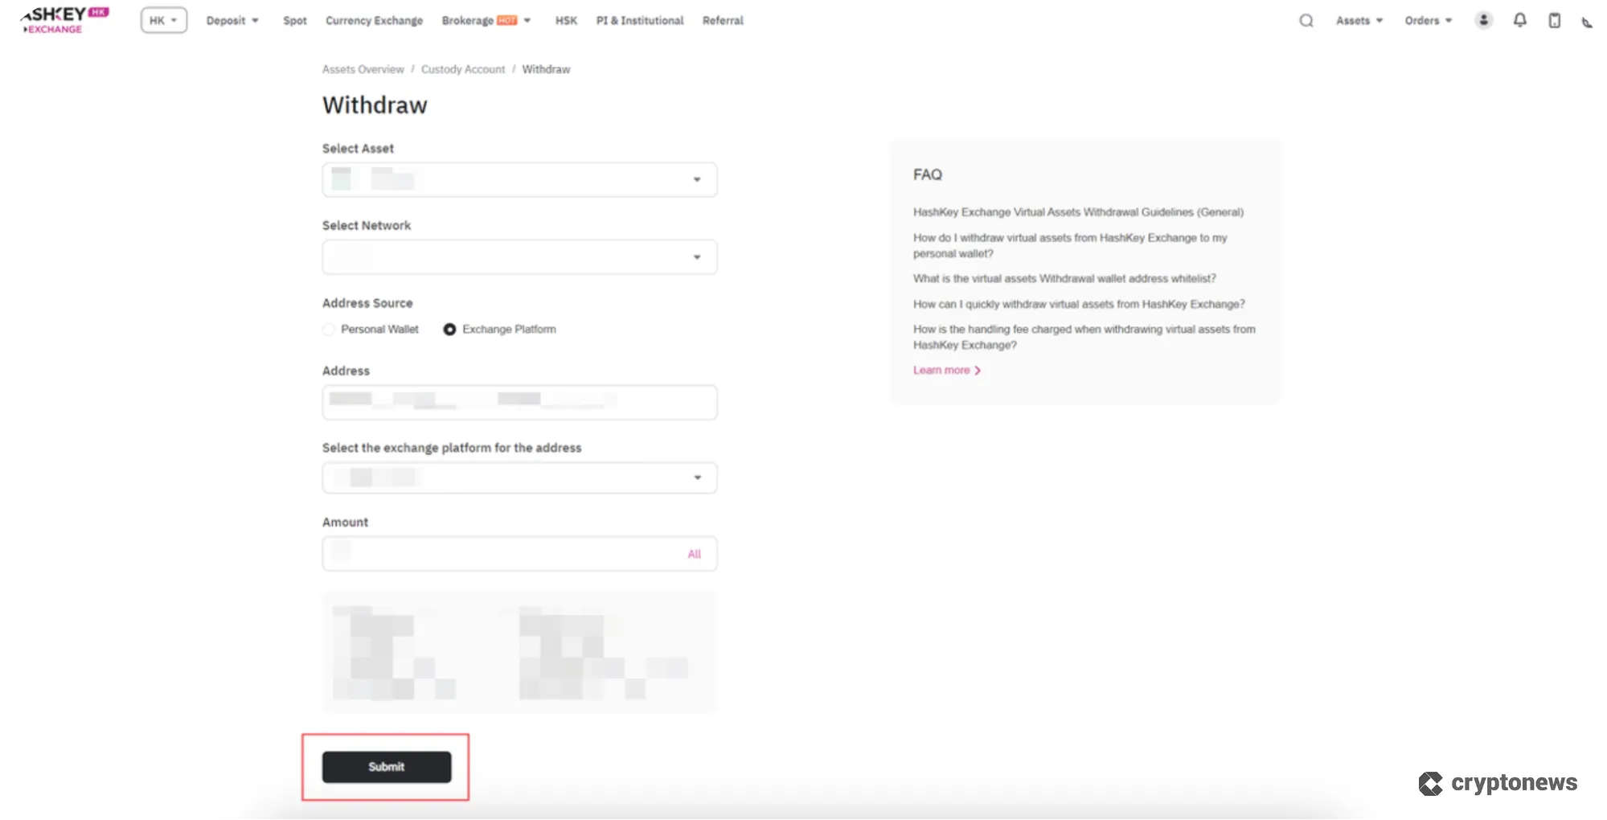Open Custody Account breadcrumb link

click(x=463, y=70)
